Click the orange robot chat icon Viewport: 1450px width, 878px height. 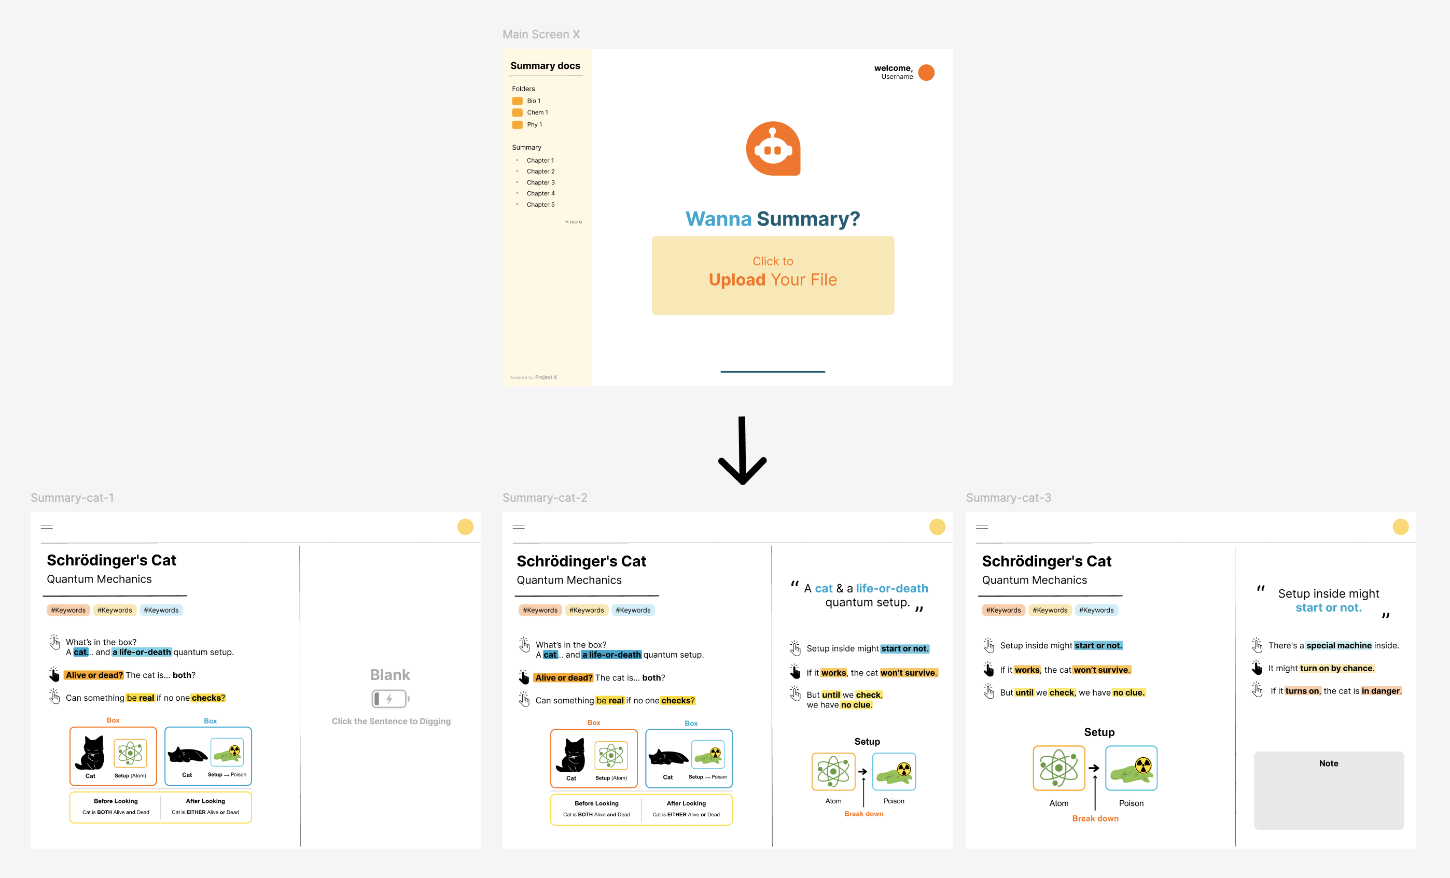pyautogui.click(x=773, y=148)
